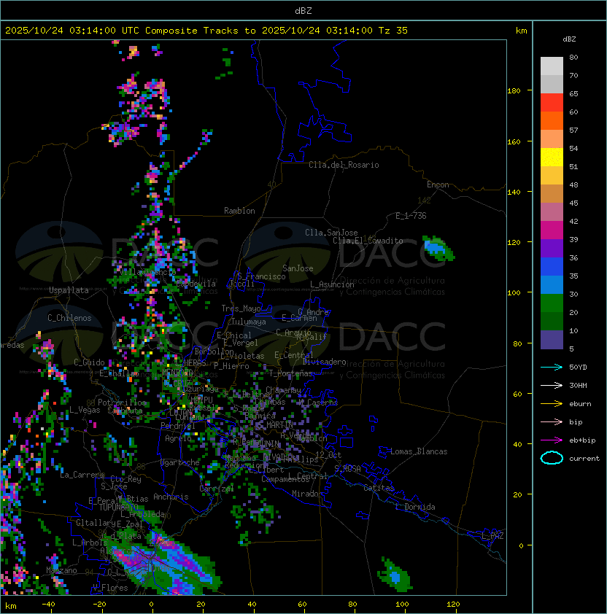607x614 pixels.
Task: Click the 'Clla.del_Rosario' map label
Action: [344, 165]
